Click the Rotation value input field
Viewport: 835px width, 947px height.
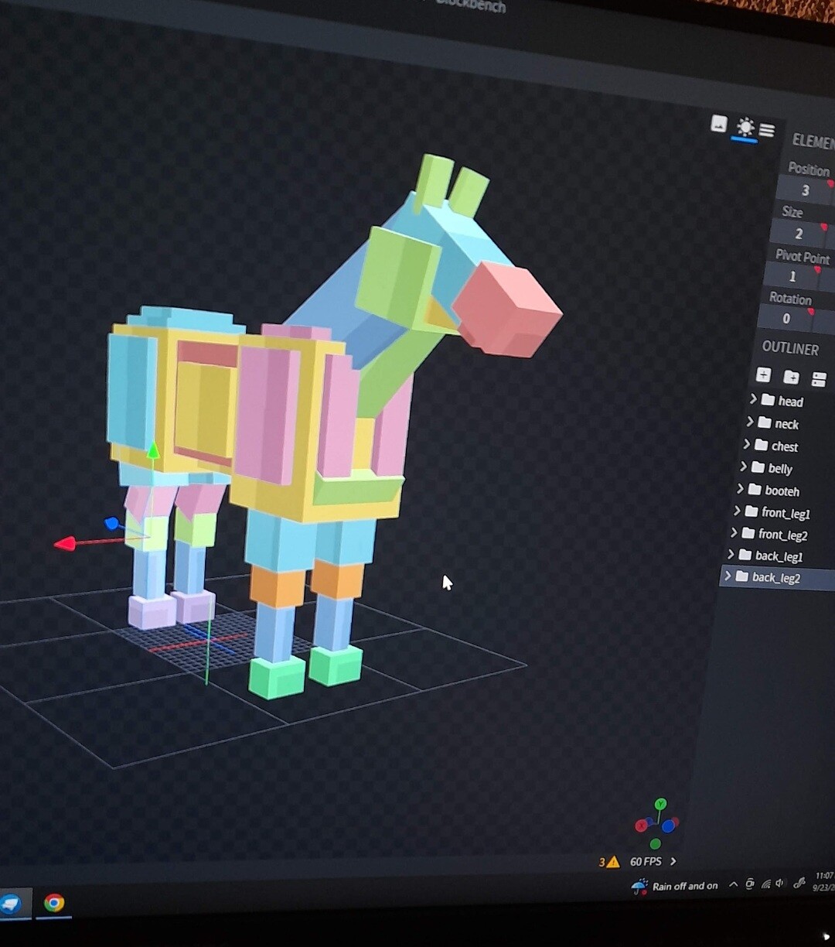coord(787,318)
